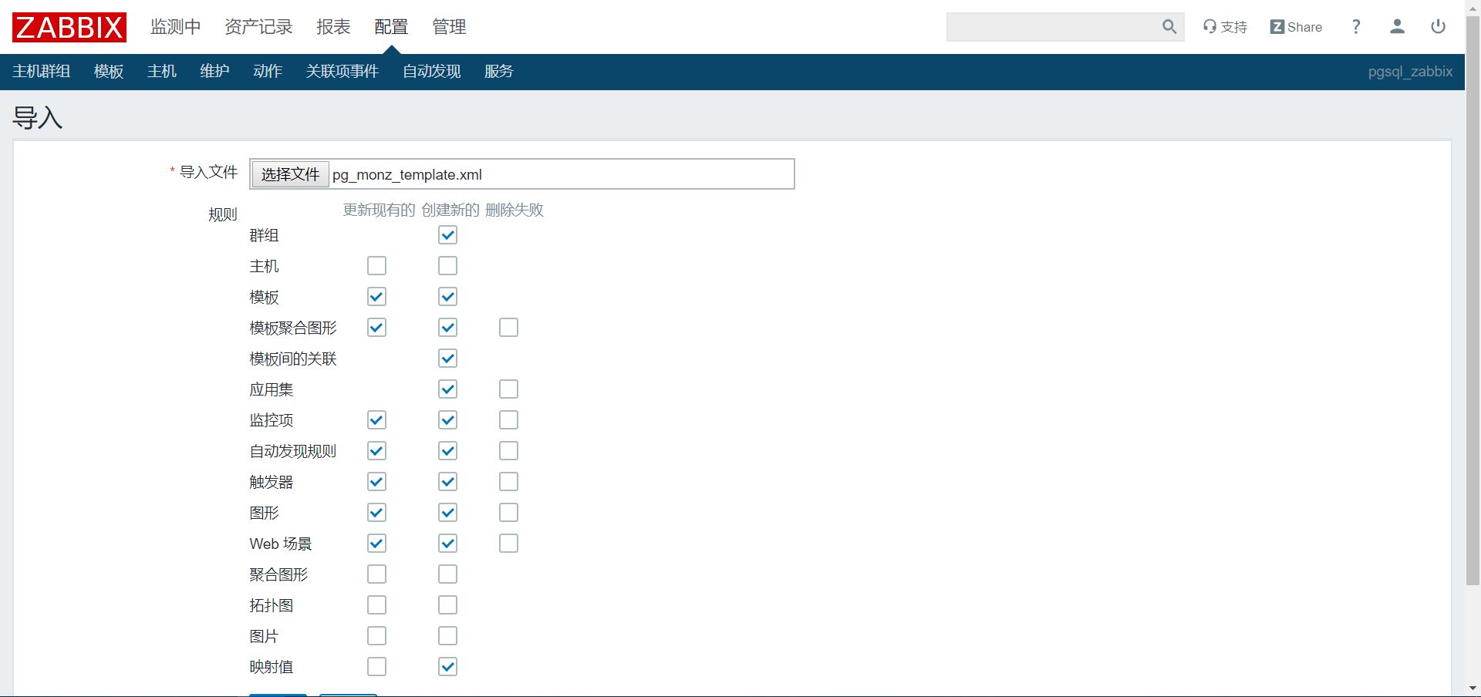This screenshot has width=1481, height=697.
Task: Open 关联项事件 submenu link
Action: (342, 72)
